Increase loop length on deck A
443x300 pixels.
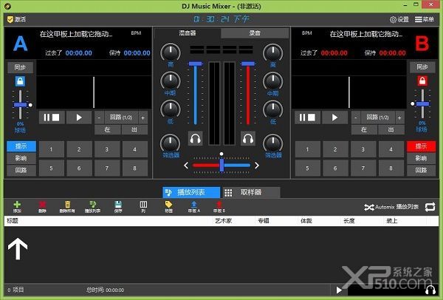coord(143,117)
